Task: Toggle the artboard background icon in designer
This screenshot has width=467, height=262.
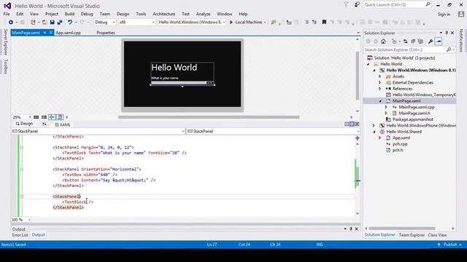Action: coord(60,117)
